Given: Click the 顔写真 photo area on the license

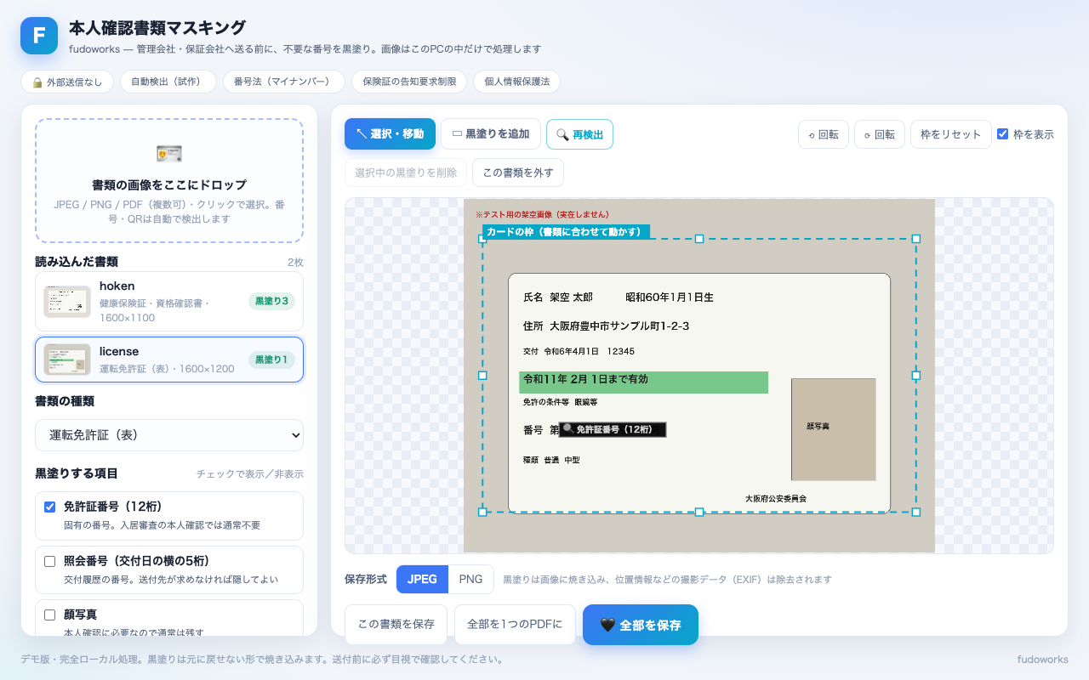Looking at the screenshot, I should click(x=833, y=429).
